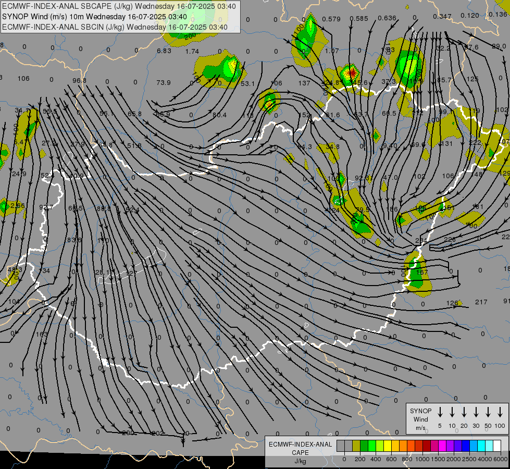
Task: Click the wind legend arrow labeled 100
Action: 500,412
